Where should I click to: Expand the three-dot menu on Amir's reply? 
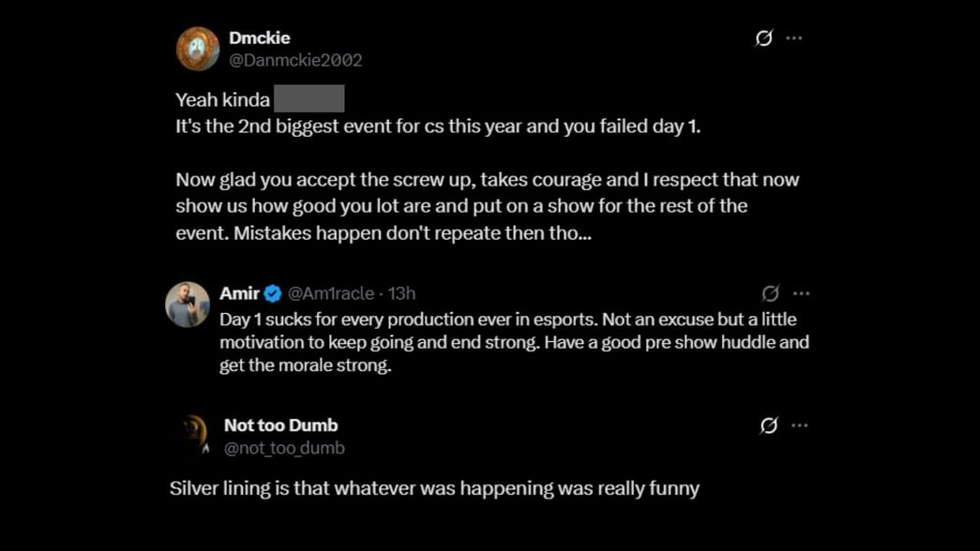(x=802, y=292)
